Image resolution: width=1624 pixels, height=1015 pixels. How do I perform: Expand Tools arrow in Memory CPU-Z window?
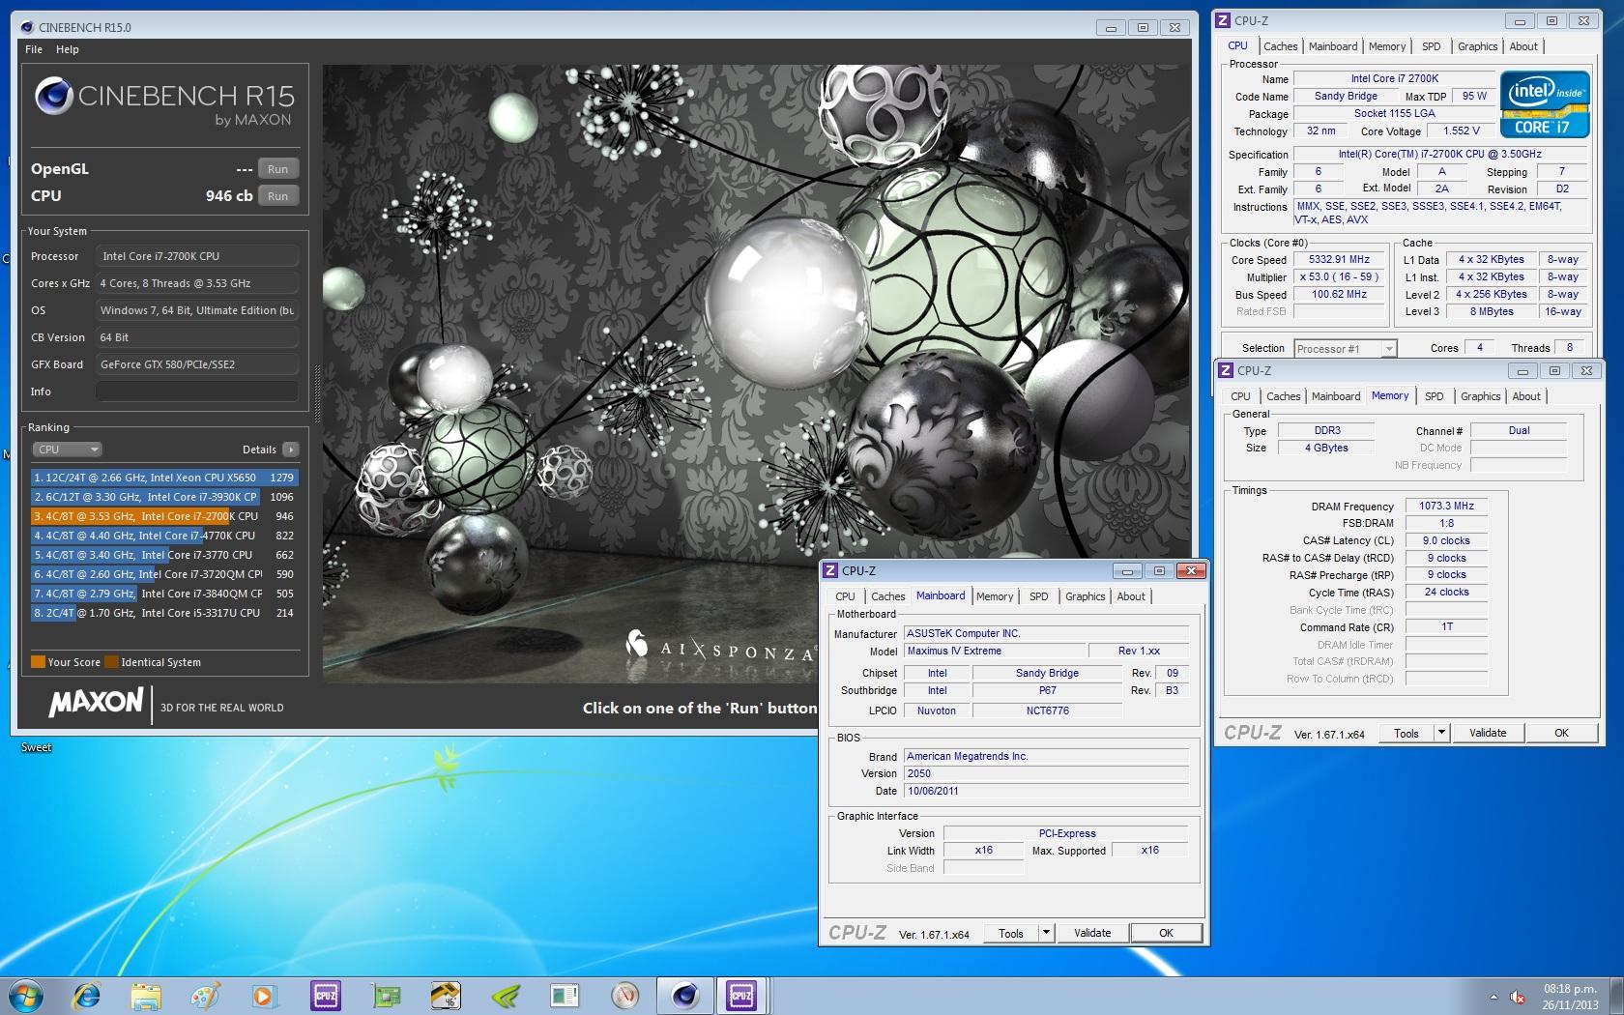pyautogui.click(x=1441, y=733)
